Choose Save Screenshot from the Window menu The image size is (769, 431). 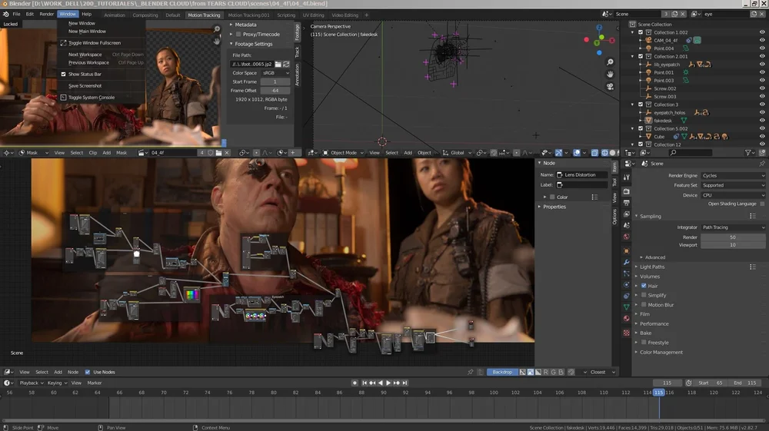85,85
